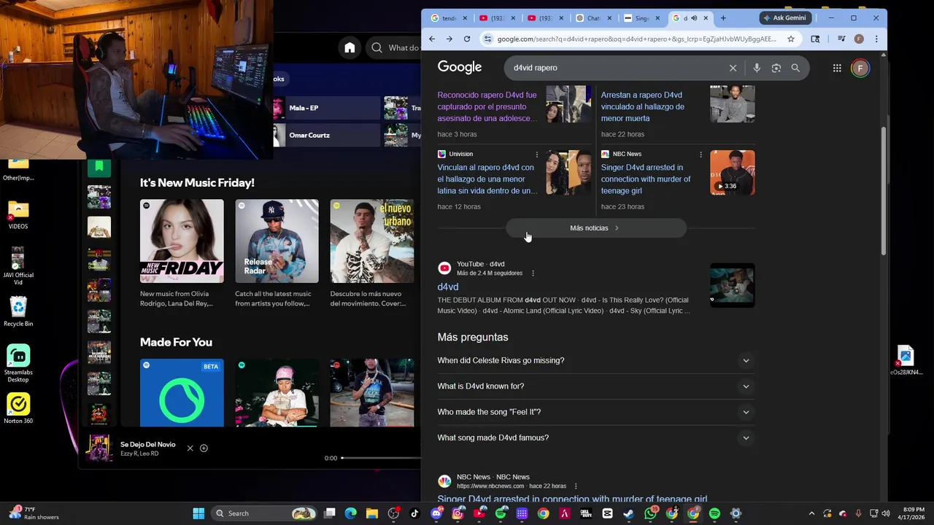
Task: Open the site information icon in address bar
Action: pyautogui.click(x=487, y=39)
